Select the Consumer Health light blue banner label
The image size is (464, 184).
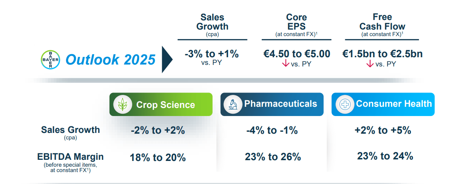[x=394, y=104]
